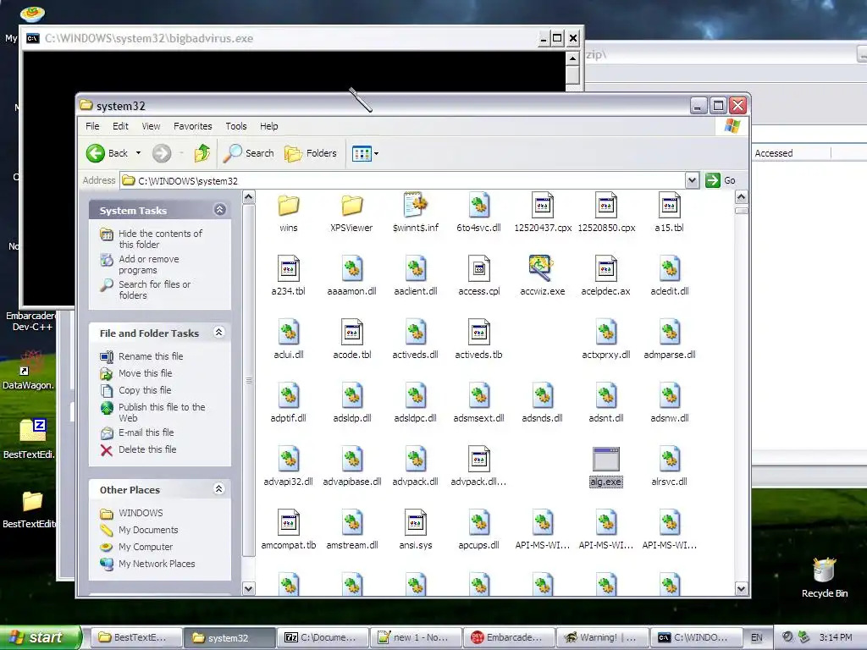Select the advapi32.dll file icon
The width and height of the screenshot is (867, 650).
(x=289, y=460)
